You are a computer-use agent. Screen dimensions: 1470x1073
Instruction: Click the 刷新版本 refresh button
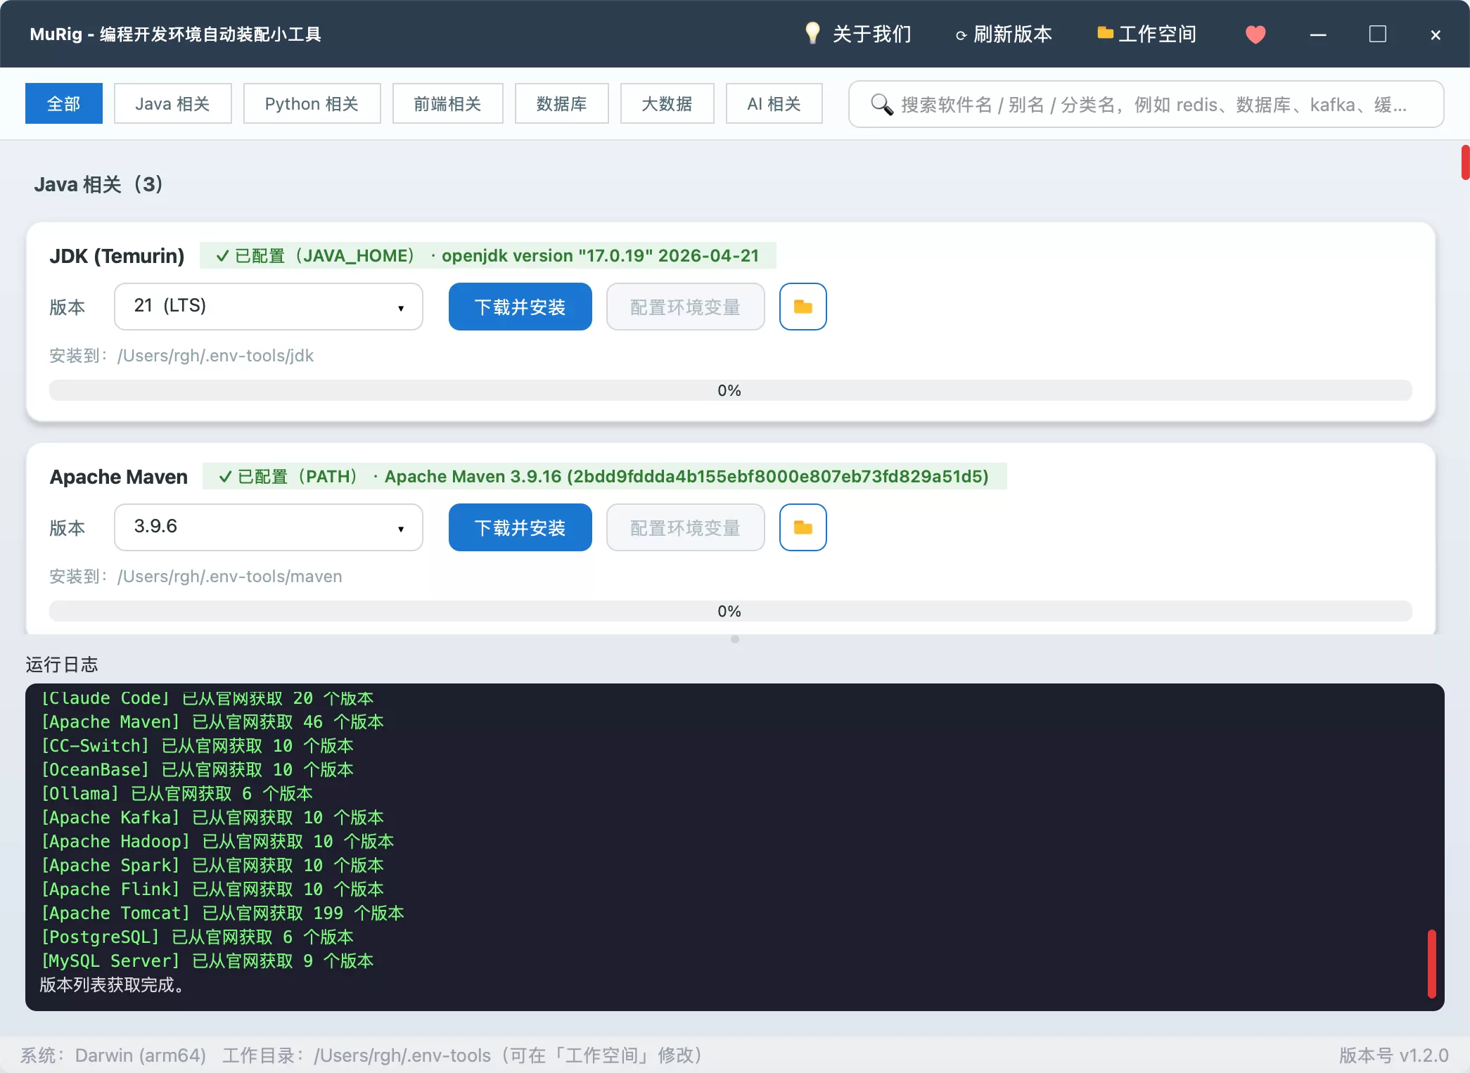pos(1004,34)
